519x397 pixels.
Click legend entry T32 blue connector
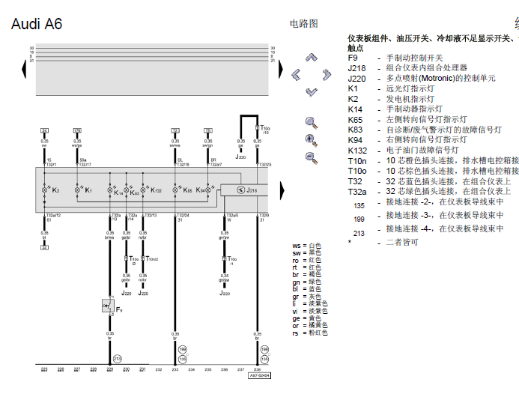tap(429, 181)
